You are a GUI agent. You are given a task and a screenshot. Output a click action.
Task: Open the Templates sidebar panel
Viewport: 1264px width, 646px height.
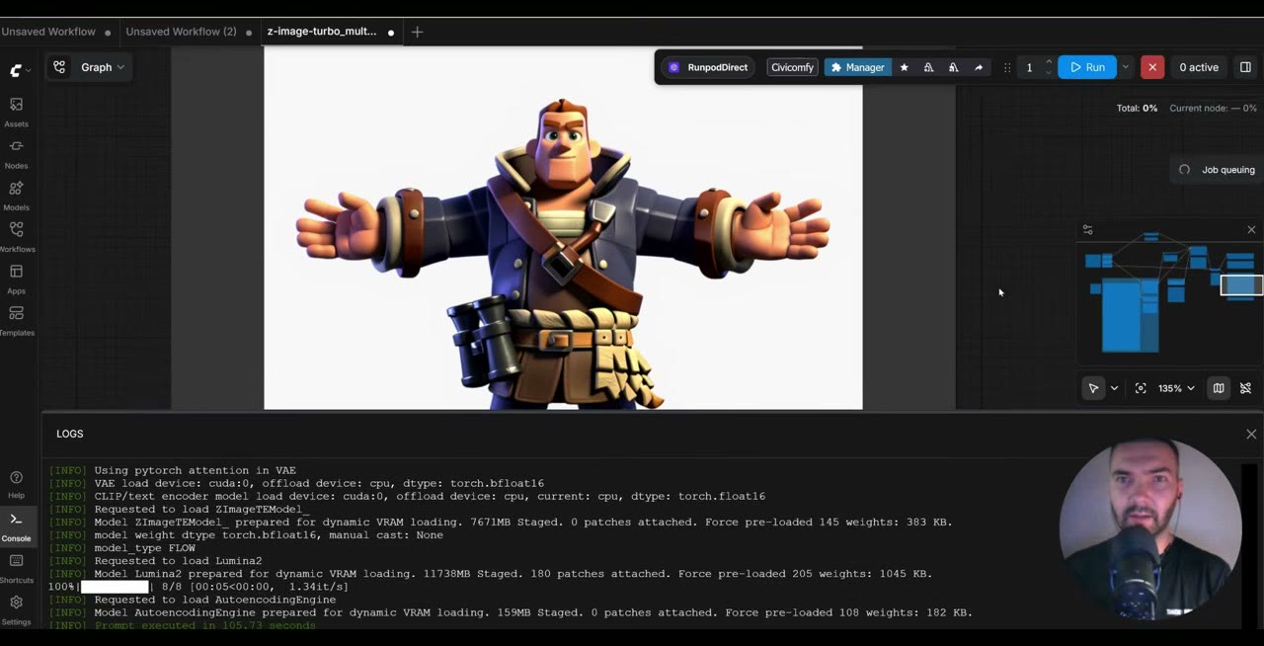coord(16,321)
